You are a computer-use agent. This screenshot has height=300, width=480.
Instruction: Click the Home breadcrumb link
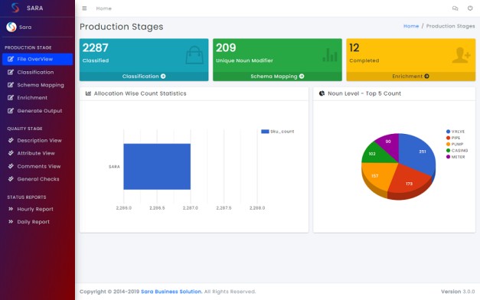coord(411,26)
